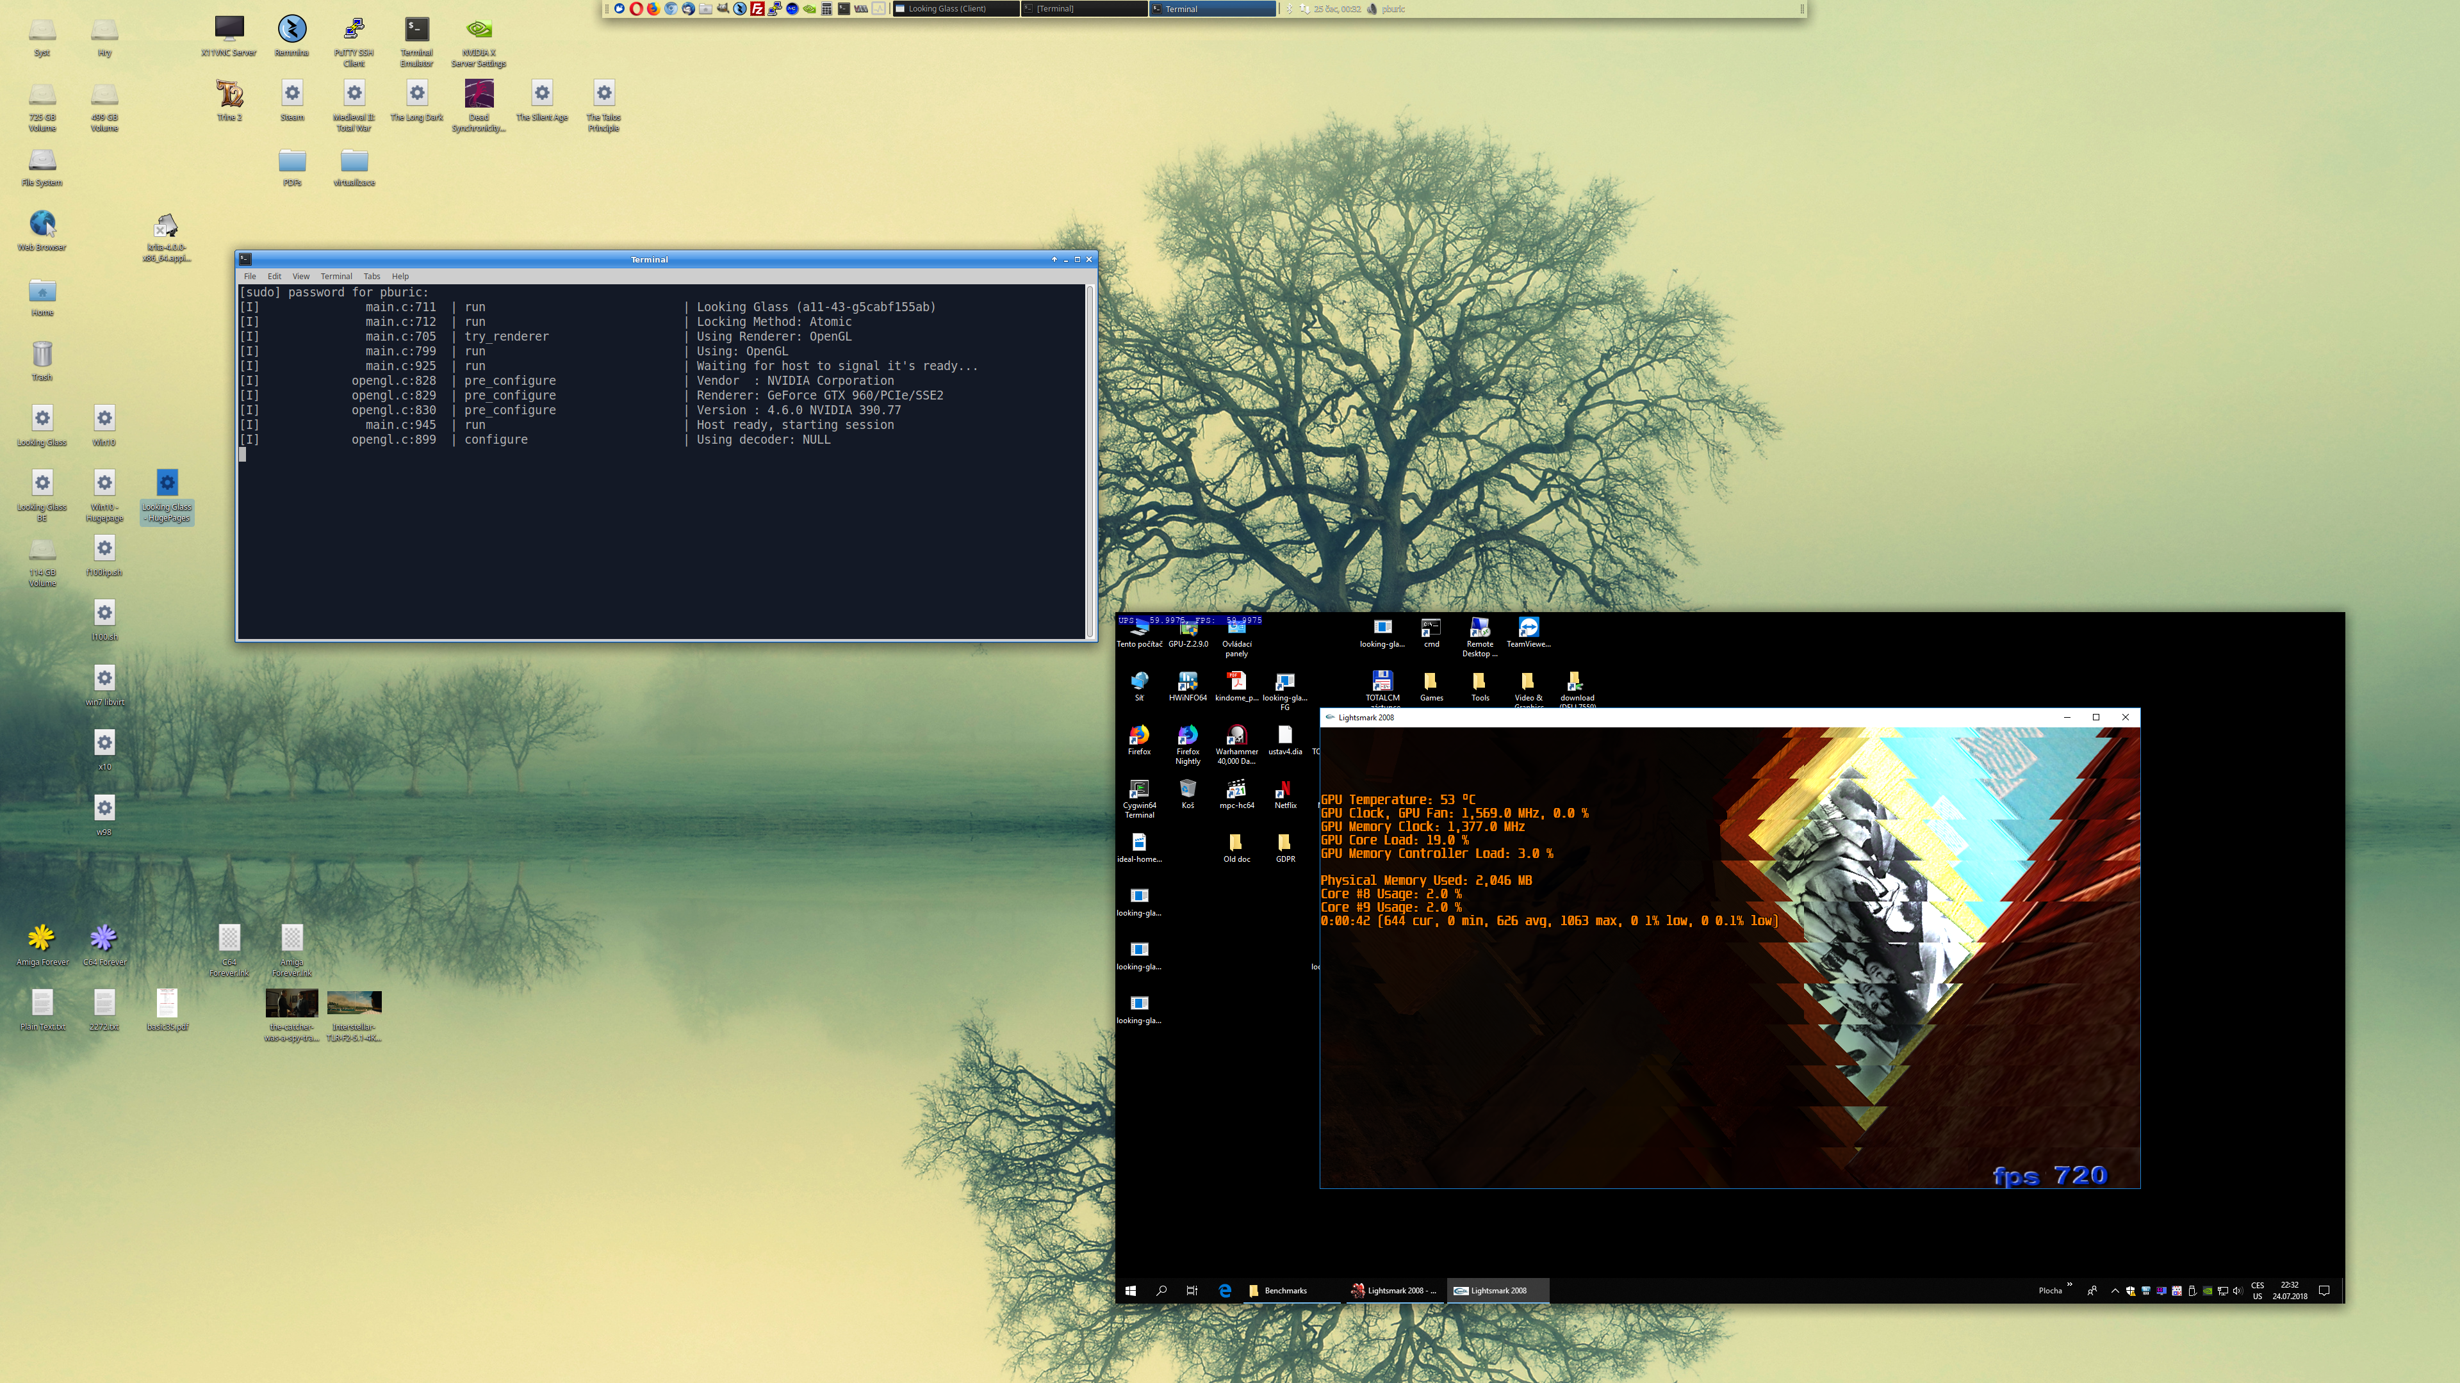
Task: Open the calculator launcher in top panel
Action: click(x=826, y=8)
